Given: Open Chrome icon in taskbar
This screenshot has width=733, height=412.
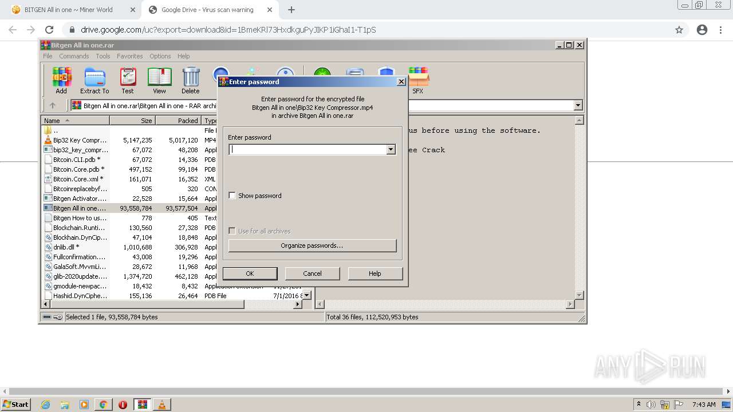Looking at the screenshot, I should click(x=103, y=405).
